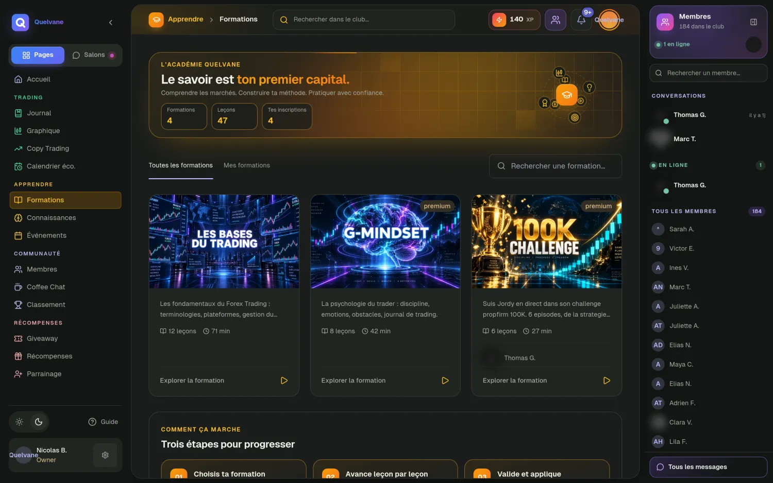Click the Classement trophy icon

point(18,305)
